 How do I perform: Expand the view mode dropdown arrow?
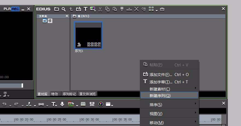(x=157, y=11)
